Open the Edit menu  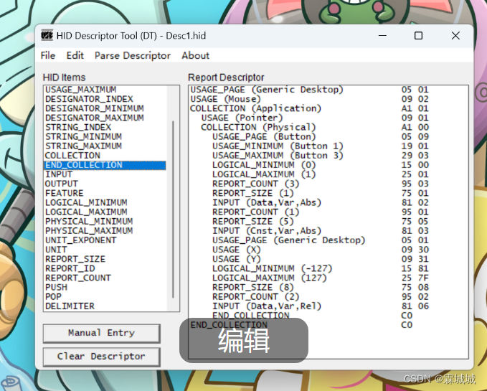click(x=75, y=55)
